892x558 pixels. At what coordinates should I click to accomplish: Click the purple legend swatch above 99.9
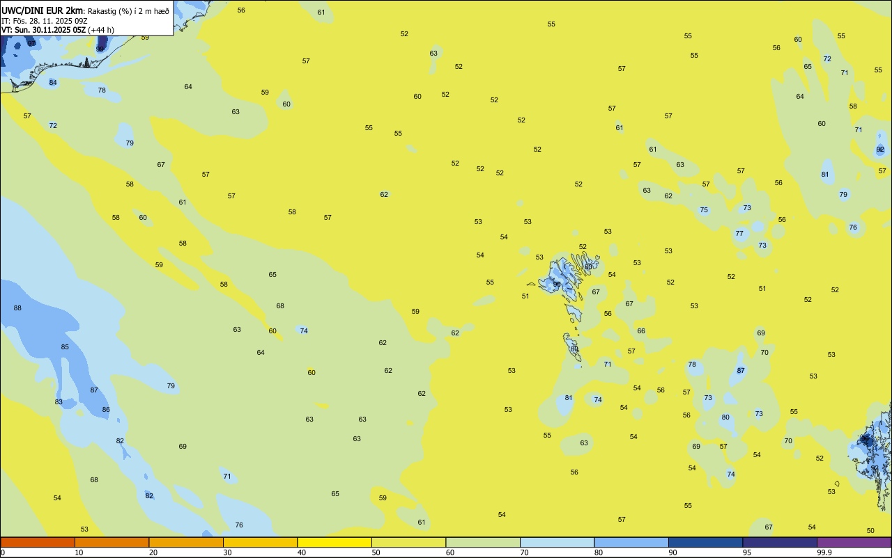(x=854, y=542)
